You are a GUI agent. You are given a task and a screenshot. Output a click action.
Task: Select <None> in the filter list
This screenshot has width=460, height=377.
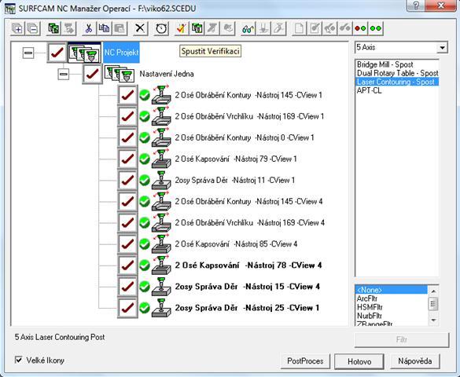coord(392,290)
